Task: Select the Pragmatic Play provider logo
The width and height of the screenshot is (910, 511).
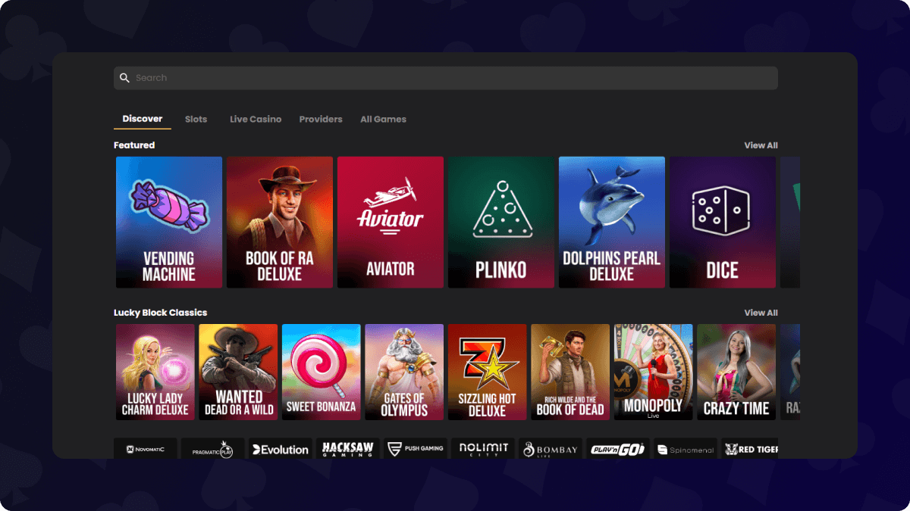Action: coord(213,448)
